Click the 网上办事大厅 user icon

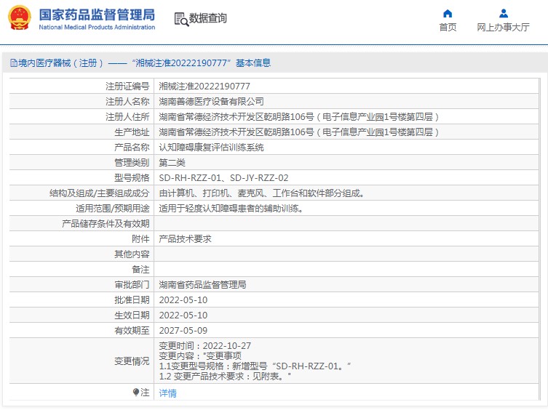(x=504, y=14)
